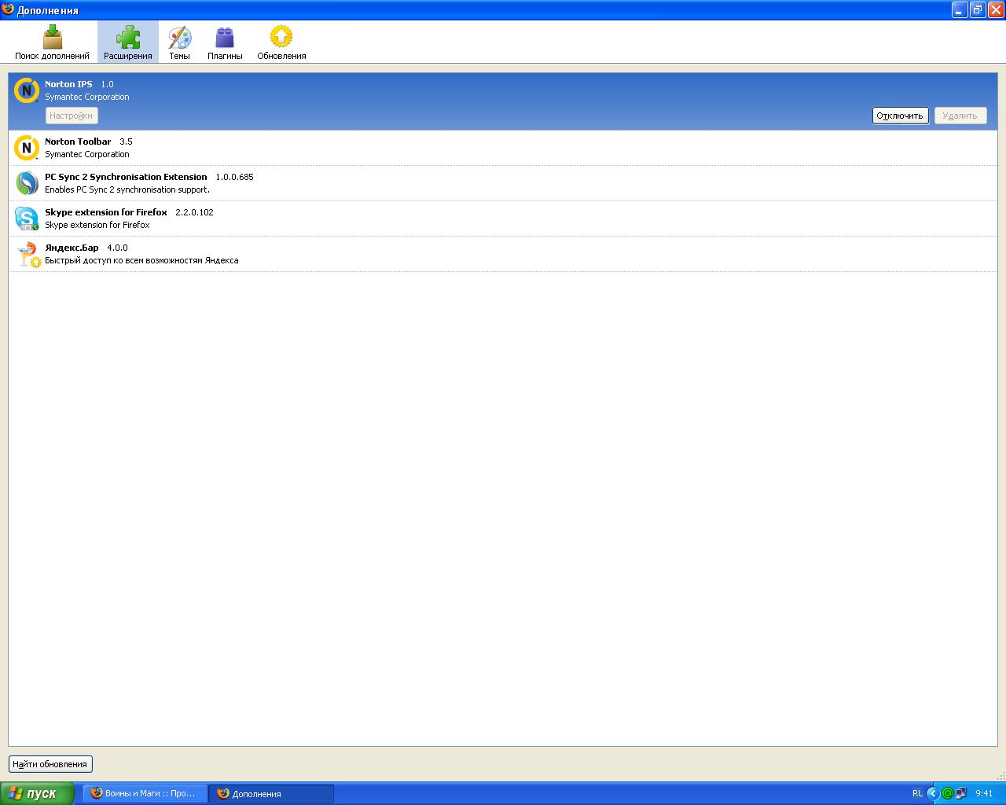Click the network connection tray icon

pyautogui.click(x=960, y=793)
